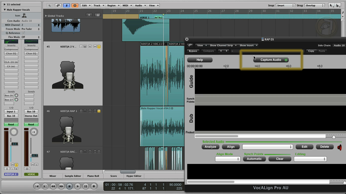Screen dimensions: 346x194
Task: Switch to the Piano Roll tab
Action: (93, 176)
